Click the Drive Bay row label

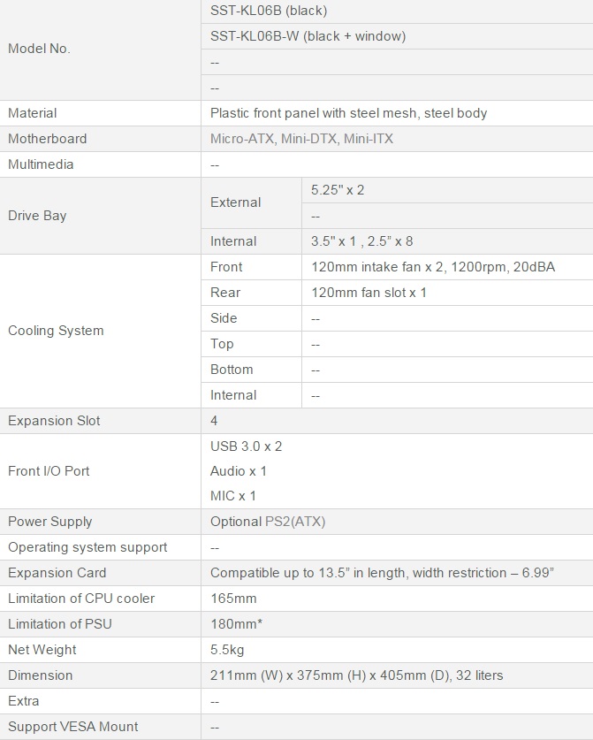(37, 216)
